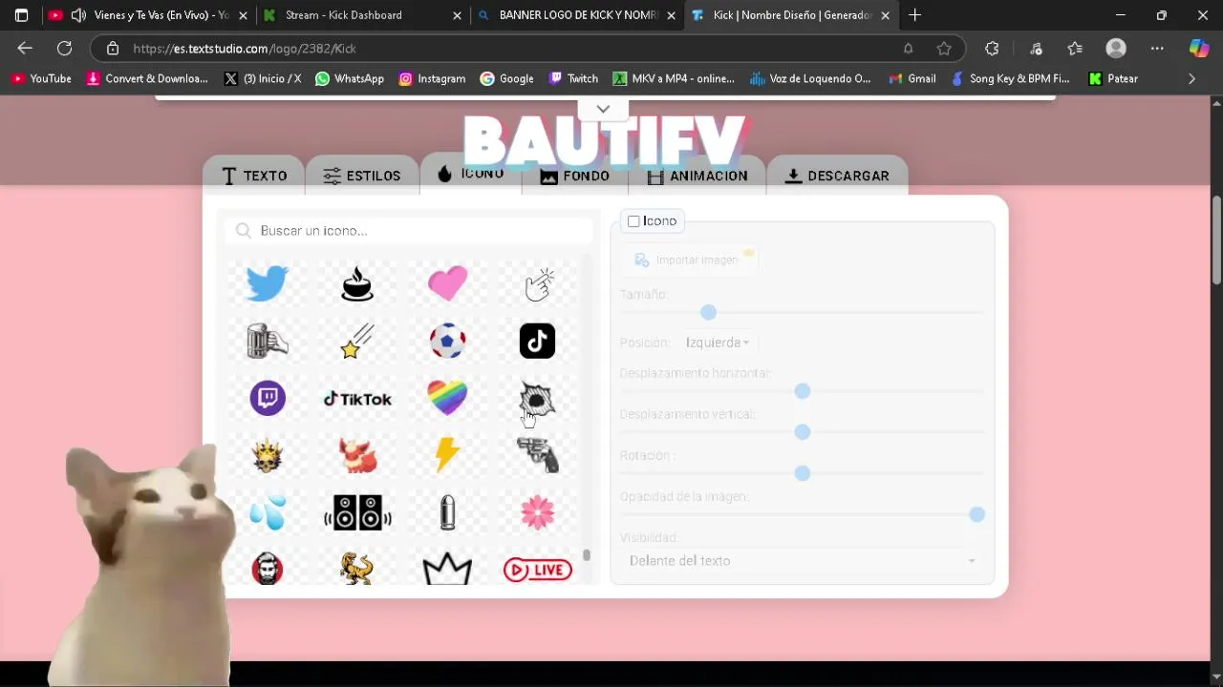This screenshot has width=1223, height=687.
Task: Open the browser settings and more menu
Action: 1157,49
